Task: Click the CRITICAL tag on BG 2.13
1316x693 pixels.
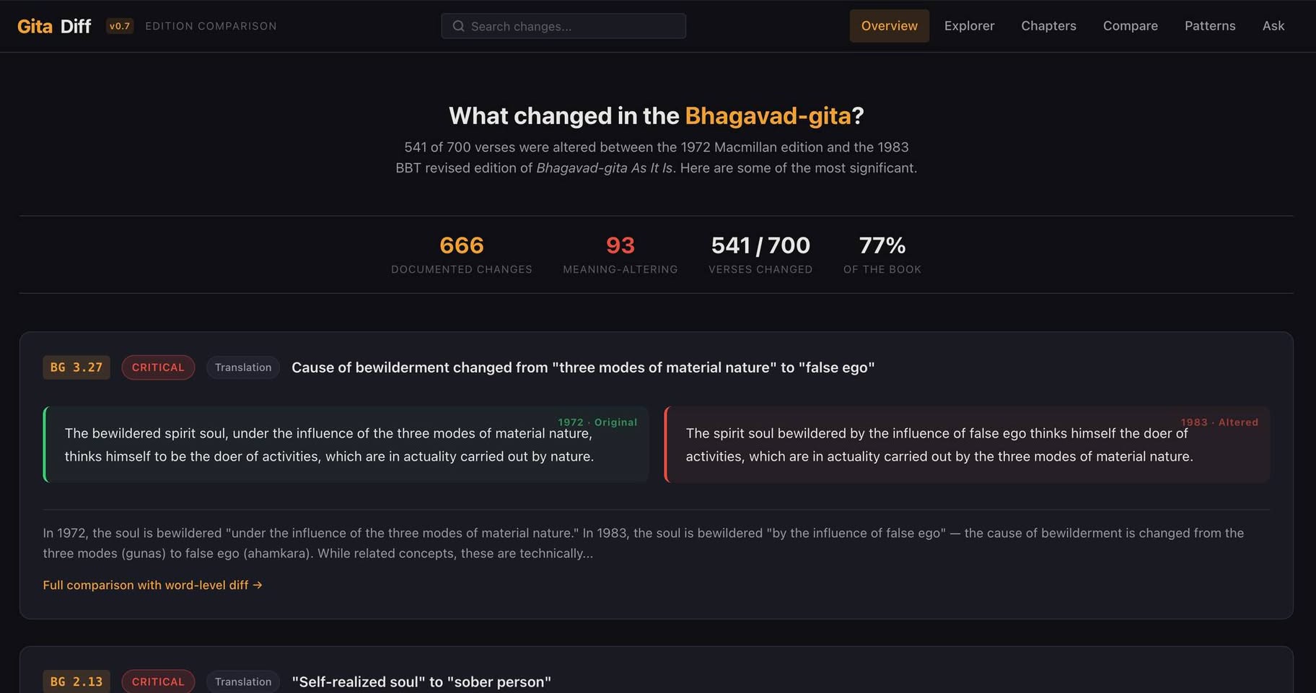Action: (x=158, y=681)
